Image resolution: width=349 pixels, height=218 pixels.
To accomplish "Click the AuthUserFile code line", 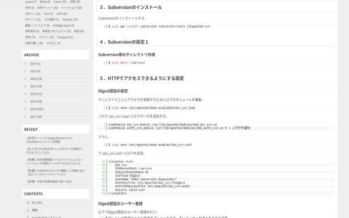I will (150, 183).
